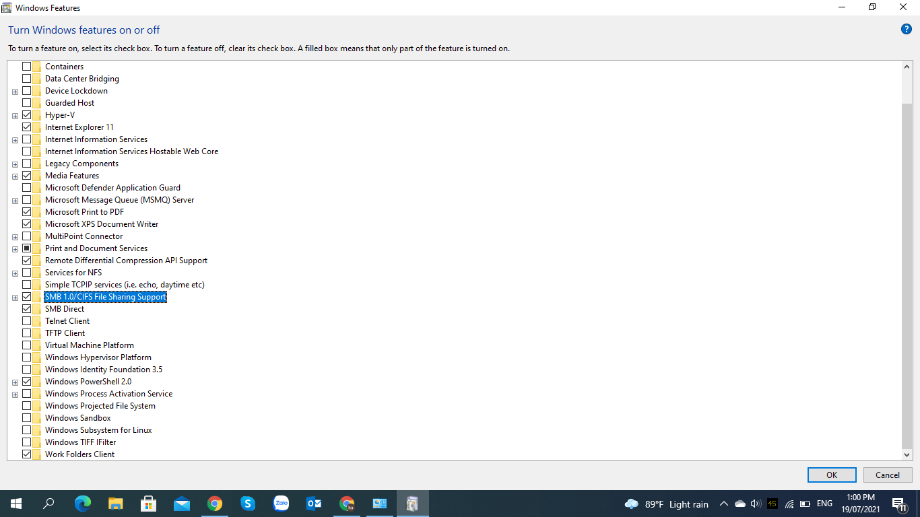Check the Data Center Bridging box
This screenshot has height=517, width=920.
[27, 79]
